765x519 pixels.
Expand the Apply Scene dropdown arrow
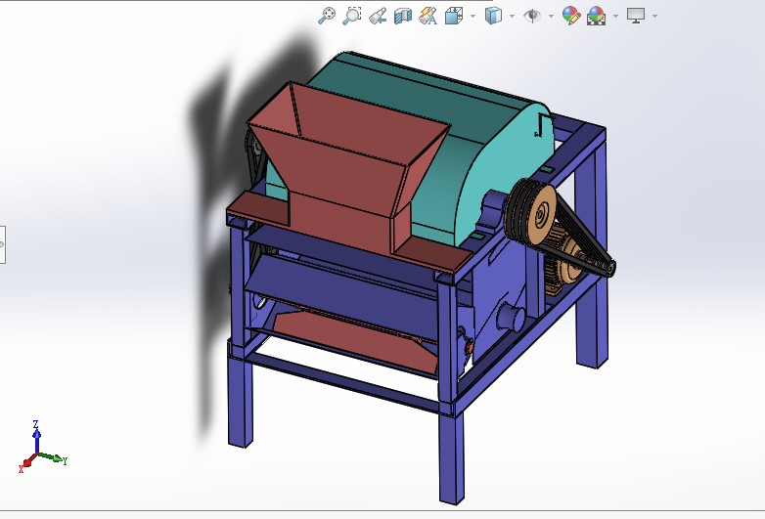[615, 16]
